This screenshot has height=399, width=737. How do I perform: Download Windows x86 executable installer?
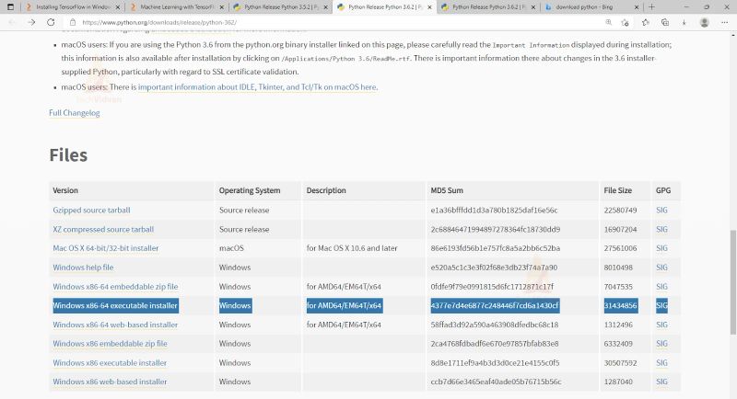(x=110, y=363)
